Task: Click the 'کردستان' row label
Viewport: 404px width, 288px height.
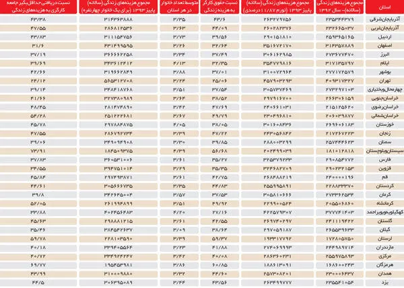Action: coord(384,186)
